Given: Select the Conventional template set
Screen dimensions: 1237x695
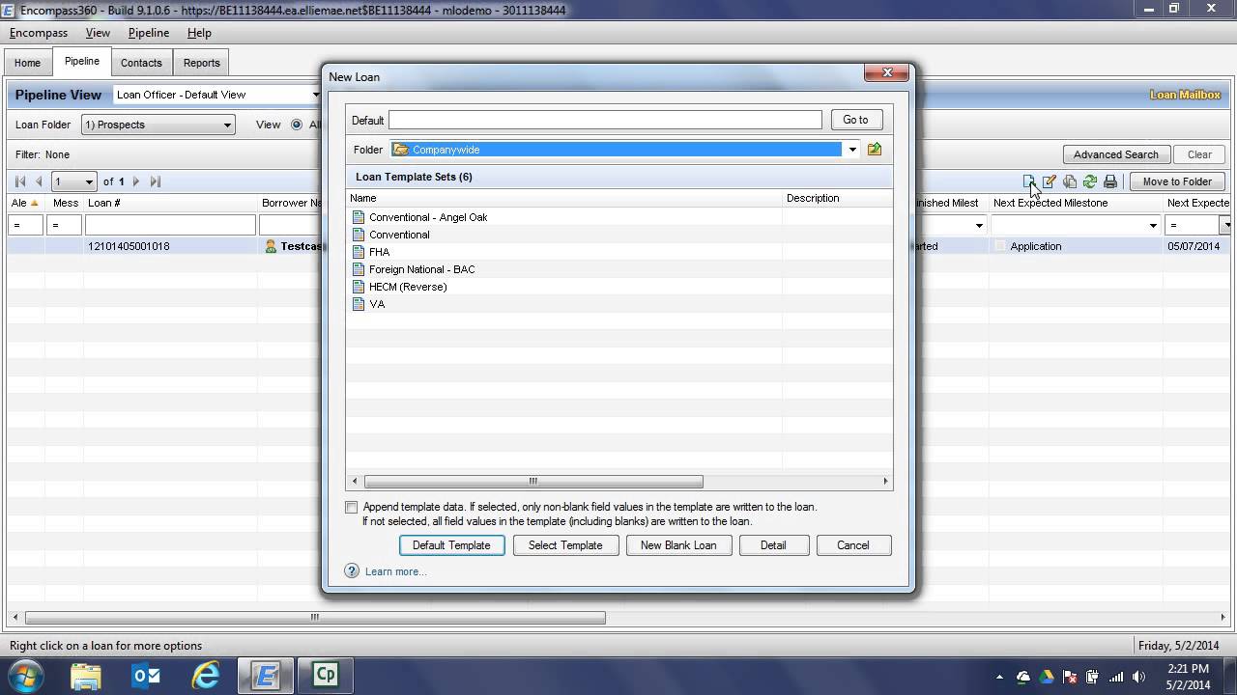Looking at the screenshot, I should coord(399,235).
